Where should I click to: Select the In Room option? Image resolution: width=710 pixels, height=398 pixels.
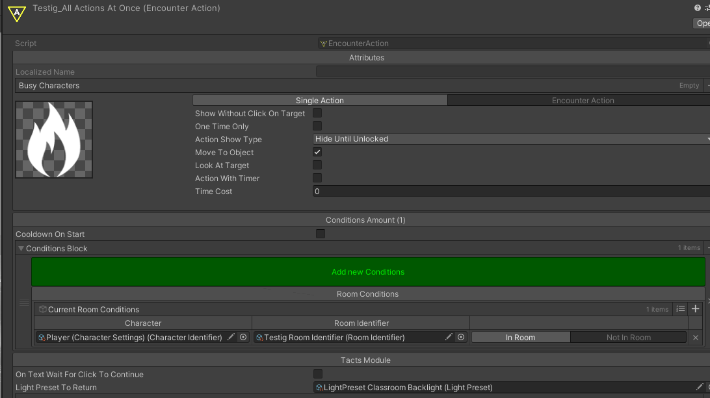(x=521, y=338)
